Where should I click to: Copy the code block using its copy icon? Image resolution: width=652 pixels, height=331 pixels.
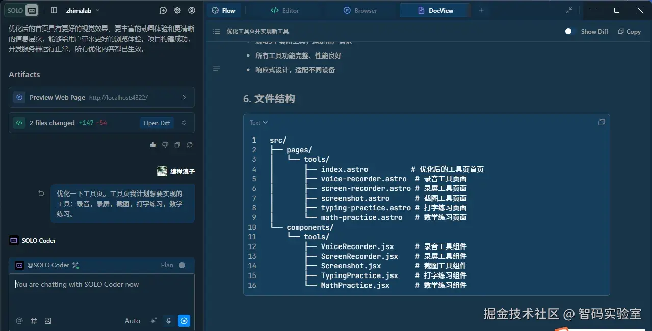(x=601, y=122)
